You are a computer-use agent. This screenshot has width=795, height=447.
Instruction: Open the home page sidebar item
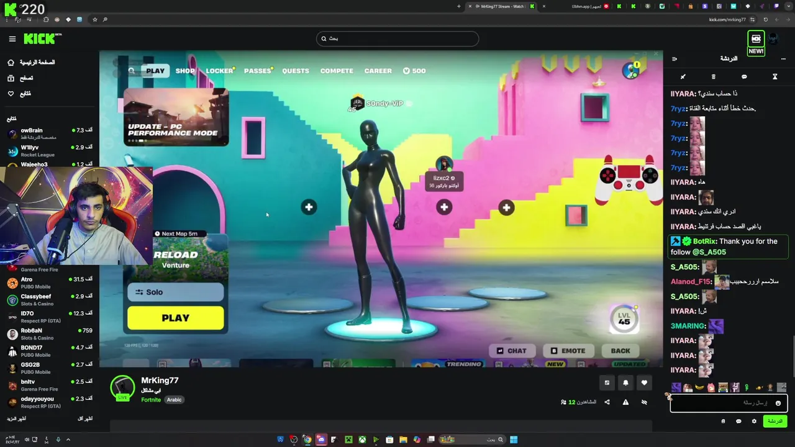coord(30,62)
